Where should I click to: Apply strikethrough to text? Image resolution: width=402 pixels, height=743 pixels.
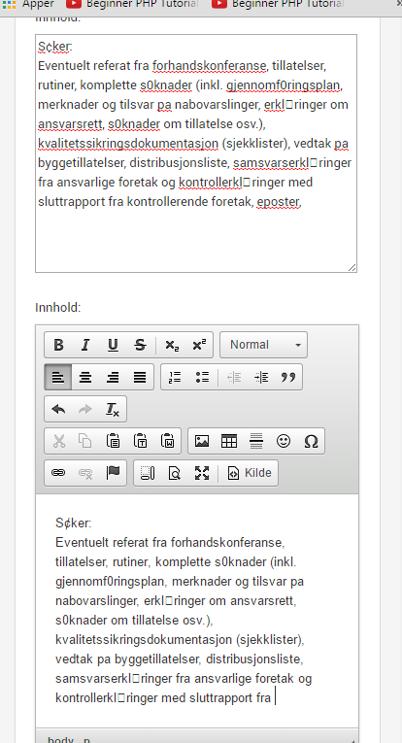[140, 345]
